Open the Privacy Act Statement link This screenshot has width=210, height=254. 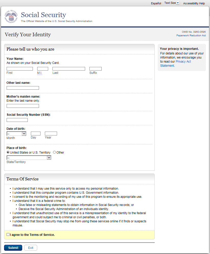(x=176, y=64)
